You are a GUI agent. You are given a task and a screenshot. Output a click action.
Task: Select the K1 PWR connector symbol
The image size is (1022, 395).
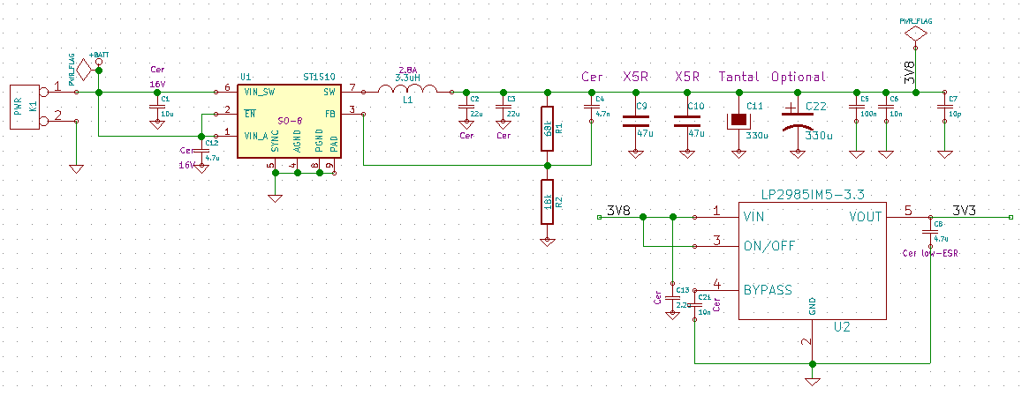pos(26,108)
